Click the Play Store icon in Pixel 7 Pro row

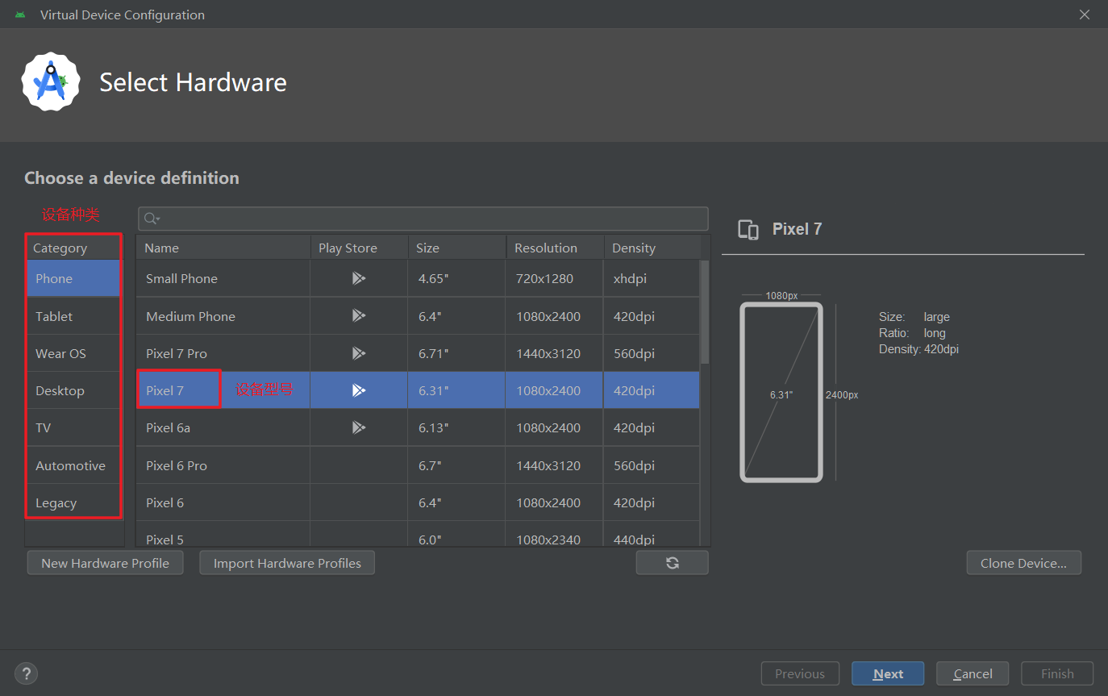[x=359, y=353]
